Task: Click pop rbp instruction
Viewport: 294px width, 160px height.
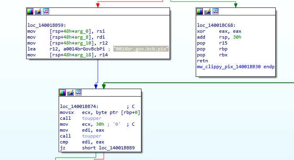Action: pyautogui.click(x=212, y=49)
